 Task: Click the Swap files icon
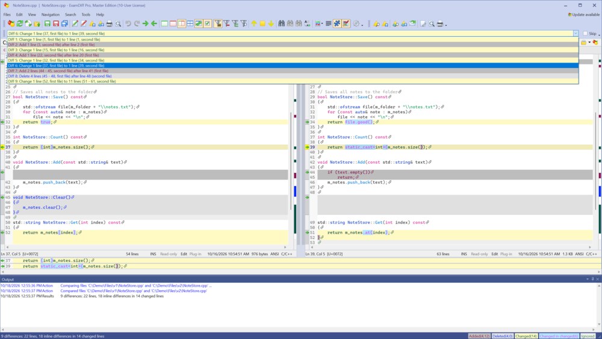click(28, 24)
